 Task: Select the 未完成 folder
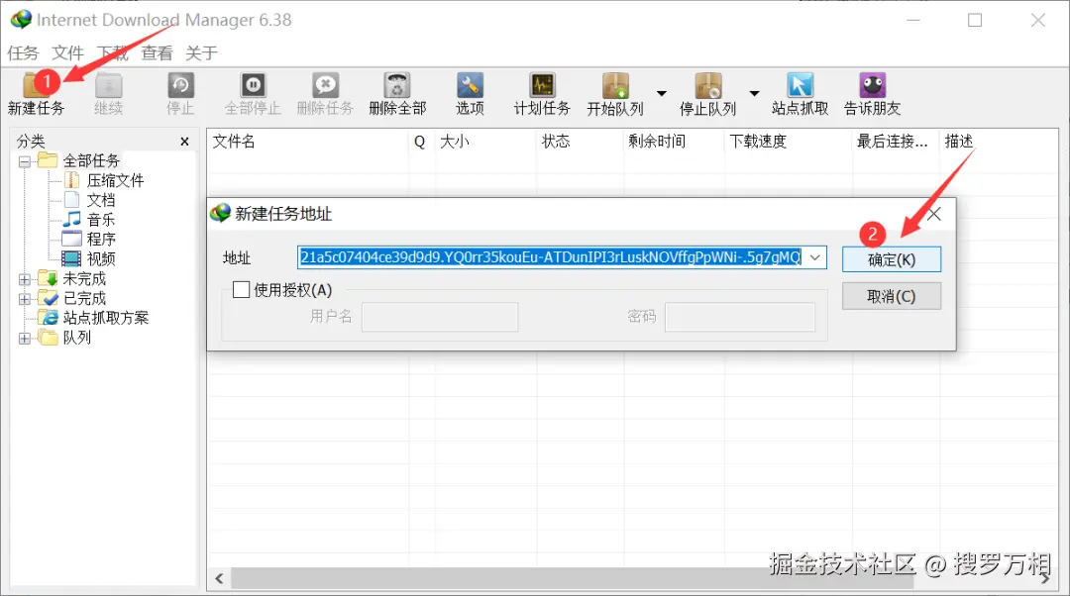84,279
